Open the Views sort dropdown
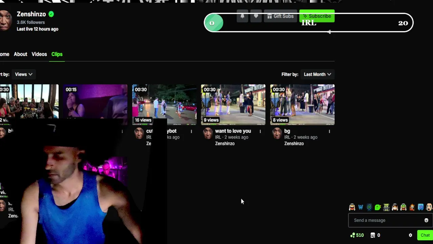The height and width of the screenshot is (244, 433). coord(23,74)
